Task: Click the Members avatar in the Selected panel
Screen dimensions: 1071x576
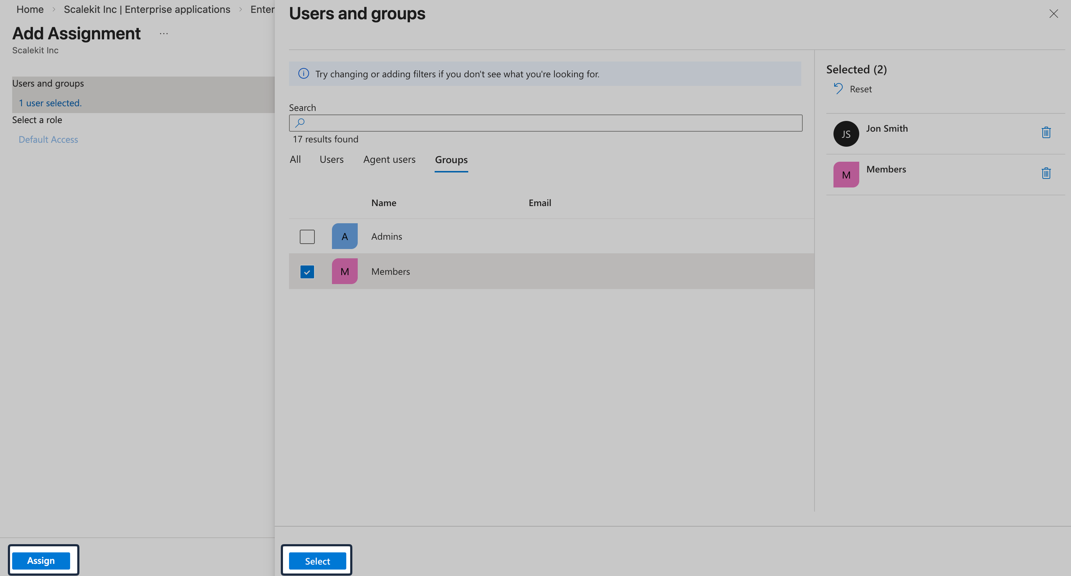Action: (x=846, y=174)
